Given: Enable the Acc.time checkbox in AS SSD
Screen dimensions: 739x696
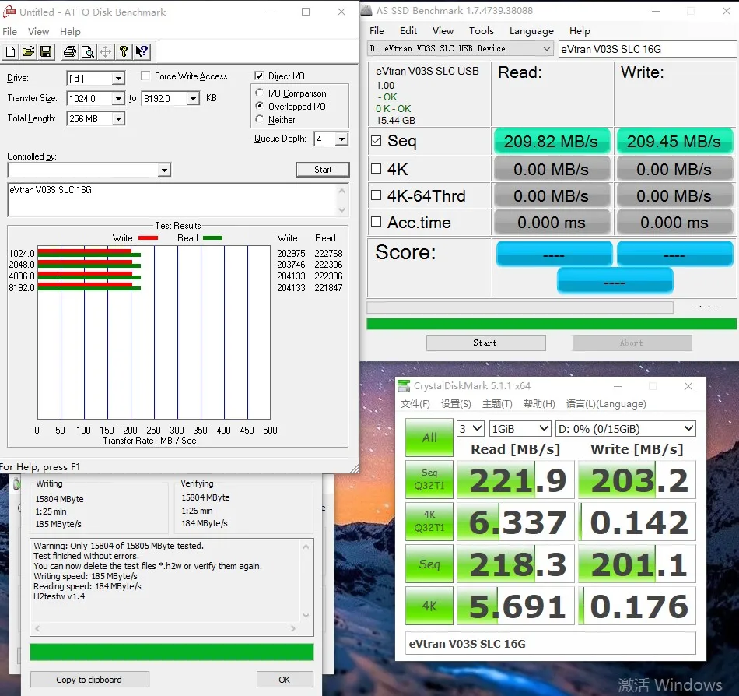Looking at the screenshot, I should click(x=376, y=222).
